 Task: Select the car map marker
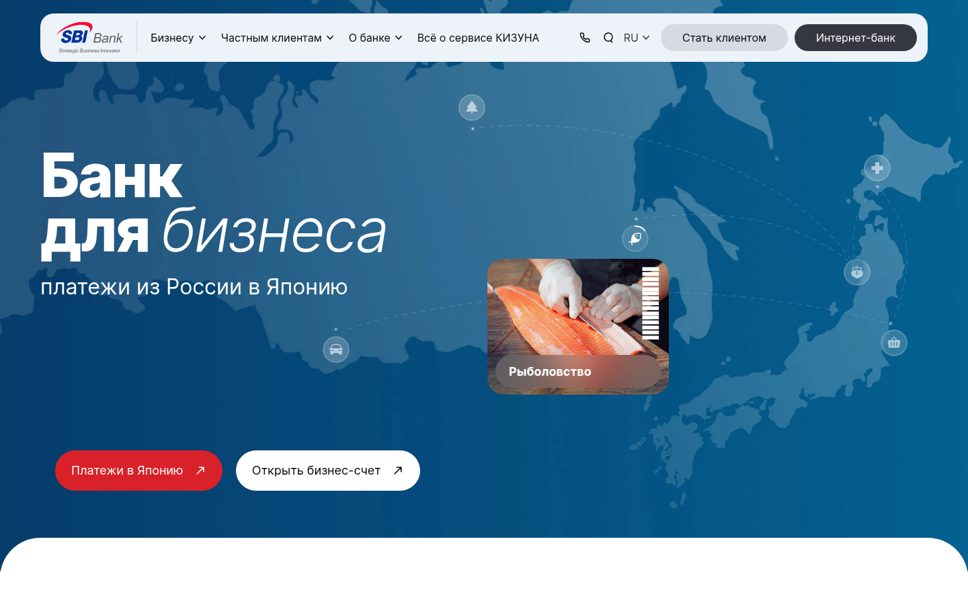click(336, 350)
